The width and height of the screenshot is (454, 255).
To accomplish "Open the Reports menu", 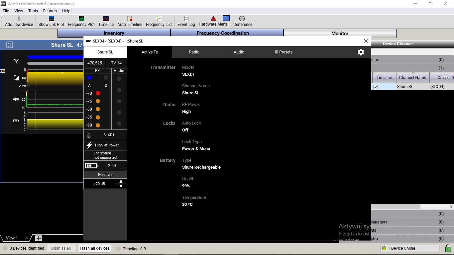I will click(50, 11).
